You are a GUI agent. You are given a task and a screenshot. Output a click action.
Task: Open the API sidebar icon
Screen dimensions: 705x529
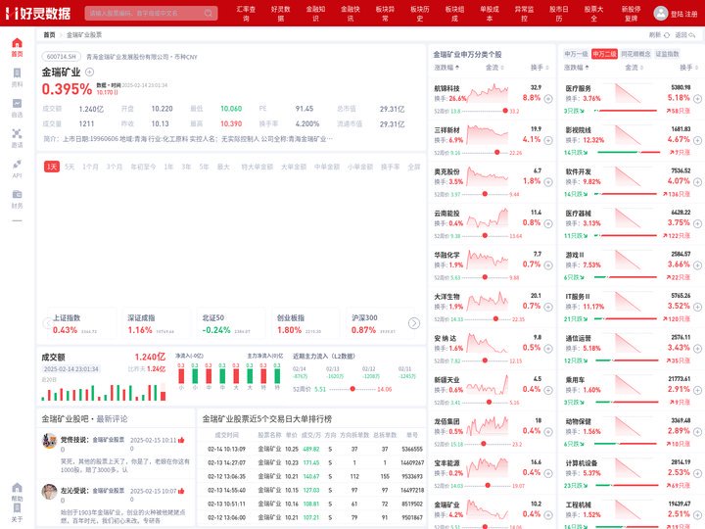(17, 168)
